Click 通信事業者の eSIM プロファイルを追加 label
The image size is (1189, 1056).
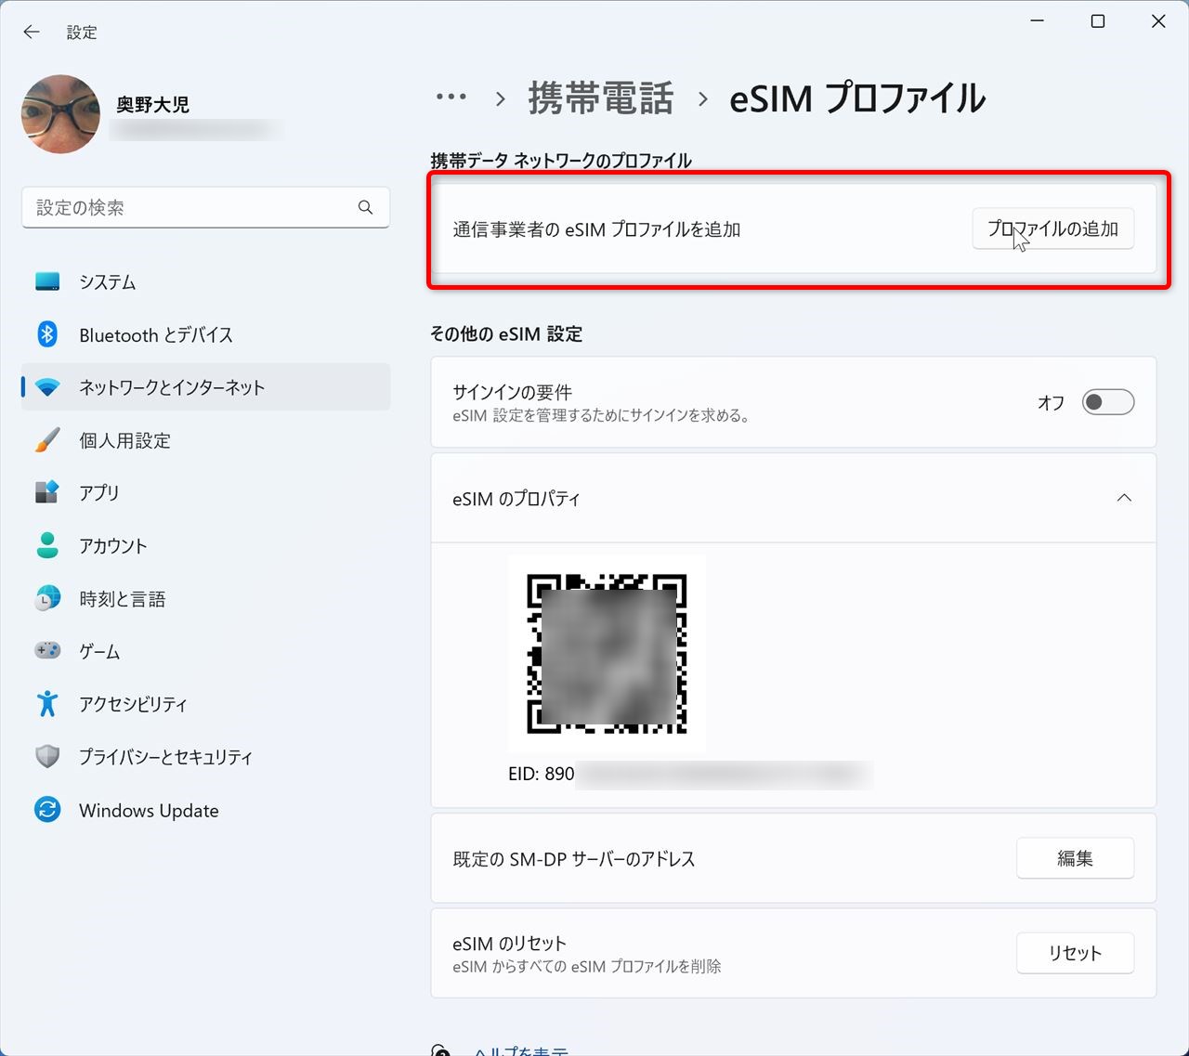(596, 229)
